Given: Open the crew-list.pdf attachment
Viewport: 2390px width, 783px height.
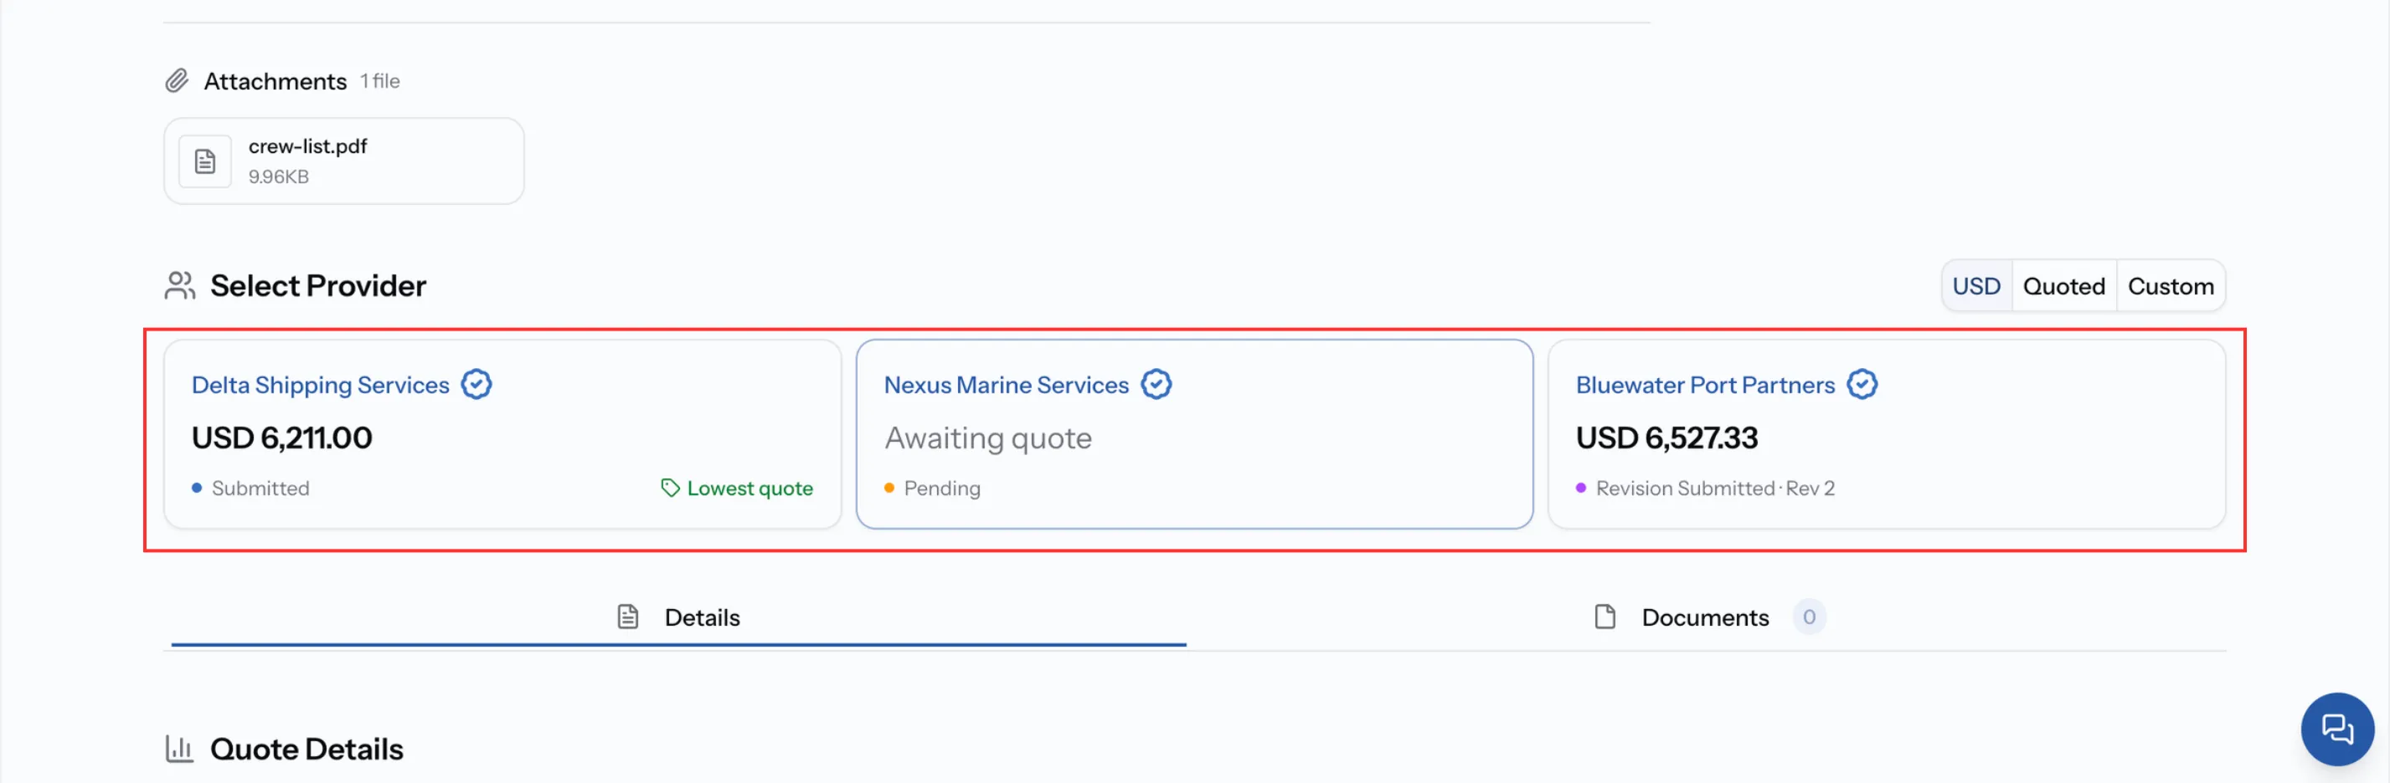Looking at the screenshot, I should coord(344,161).
